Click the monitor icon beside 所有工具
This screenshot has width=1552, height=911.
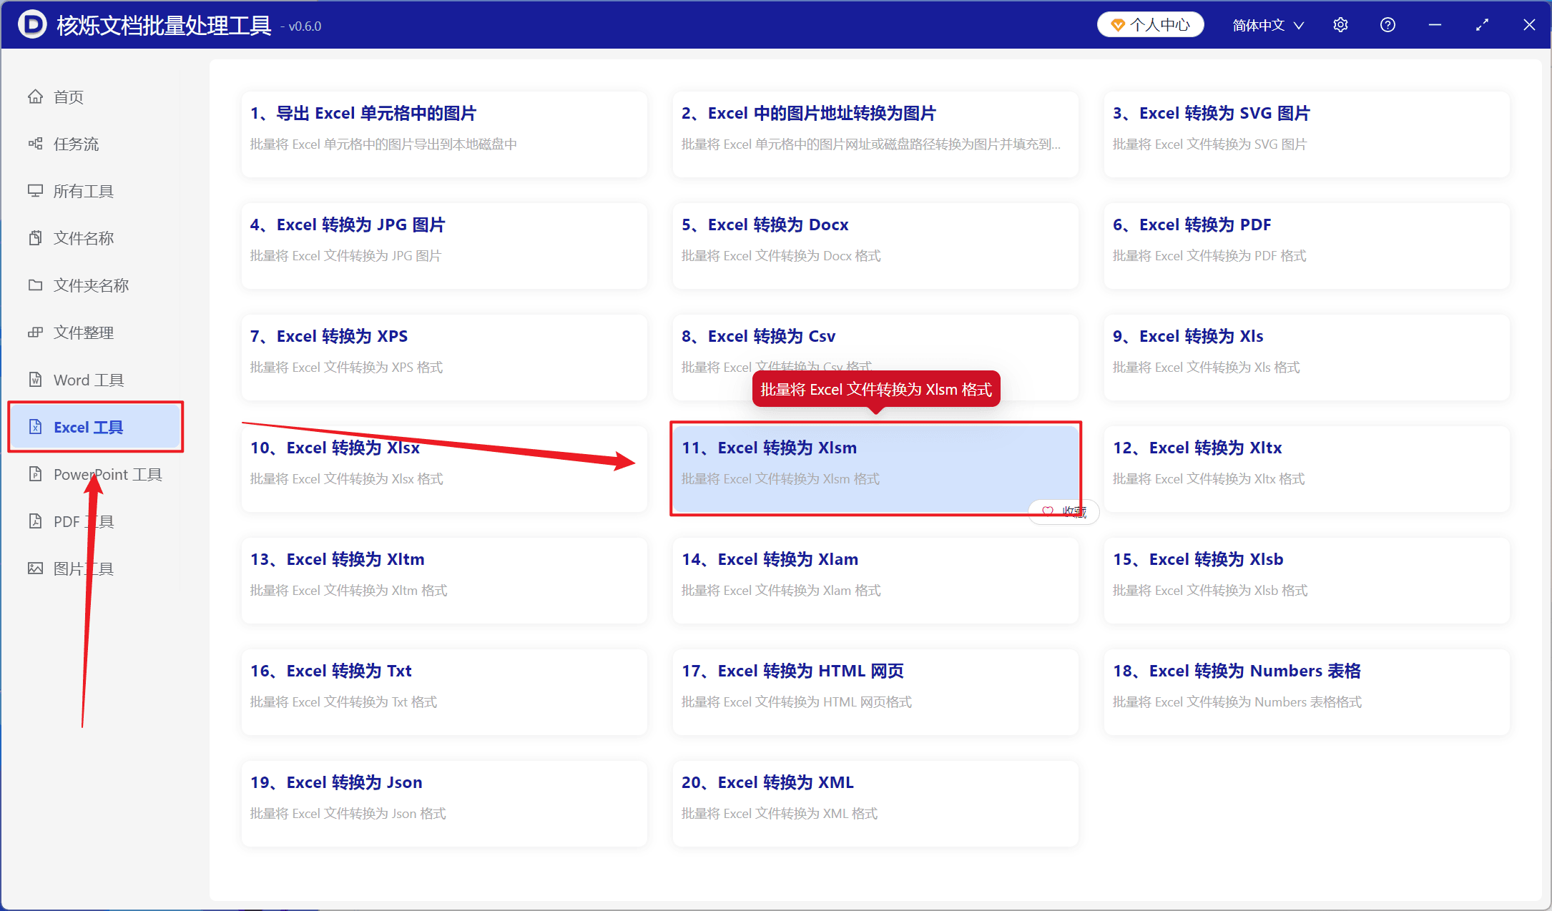[x=35, y=191]
